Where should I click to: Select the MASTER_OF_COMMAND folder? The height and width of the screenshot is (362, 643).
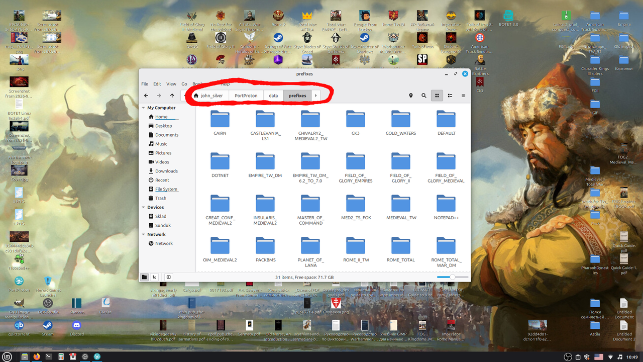pyautogui.click(x=310, y=210)
